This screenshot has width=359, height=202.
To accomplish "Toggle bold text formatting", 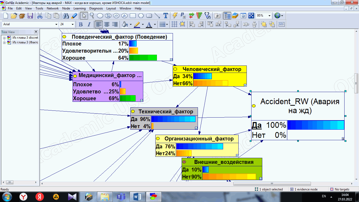I will [x=81, y=24].
